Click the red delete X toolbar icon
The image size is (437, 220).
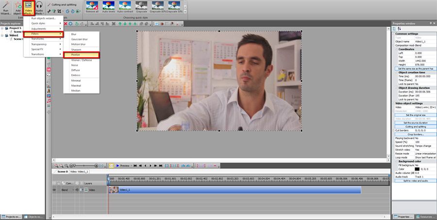[66, 24]
